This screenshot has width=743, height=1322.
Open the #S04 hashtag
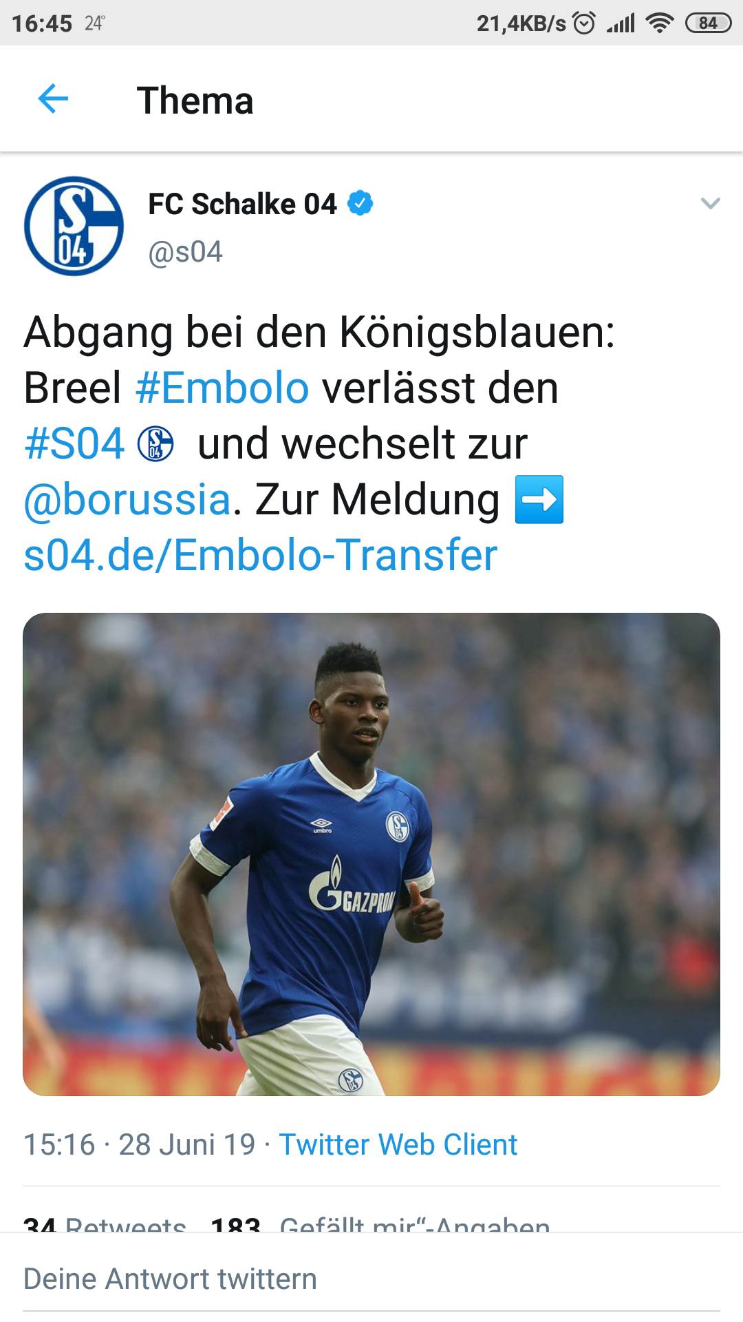74,443
